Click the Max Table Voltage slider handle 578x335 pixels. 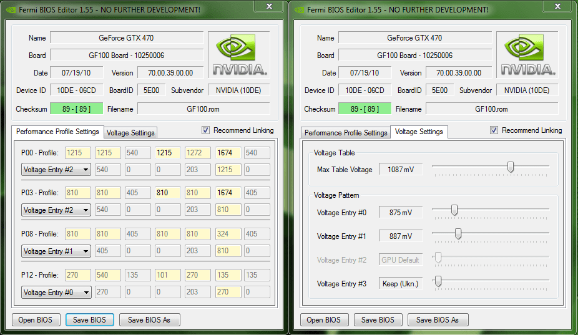pyautogui.click(x=511, y=167)
